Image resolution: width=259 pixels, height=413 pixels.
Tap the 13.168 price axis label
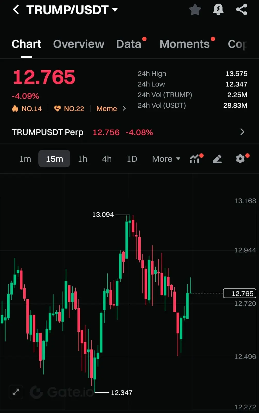[245, 201]
